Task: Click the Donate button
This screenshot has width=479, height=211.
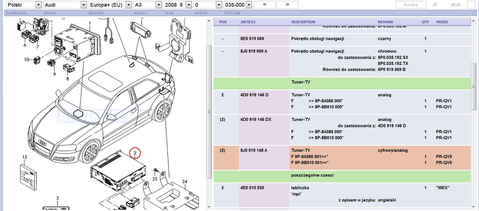Action: coord(411,5)
